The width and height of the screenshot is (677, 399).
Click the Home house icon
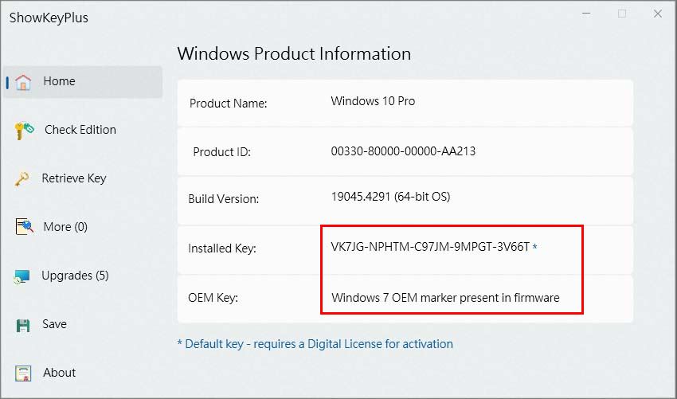pyautogui.click(x=23, y=81)
